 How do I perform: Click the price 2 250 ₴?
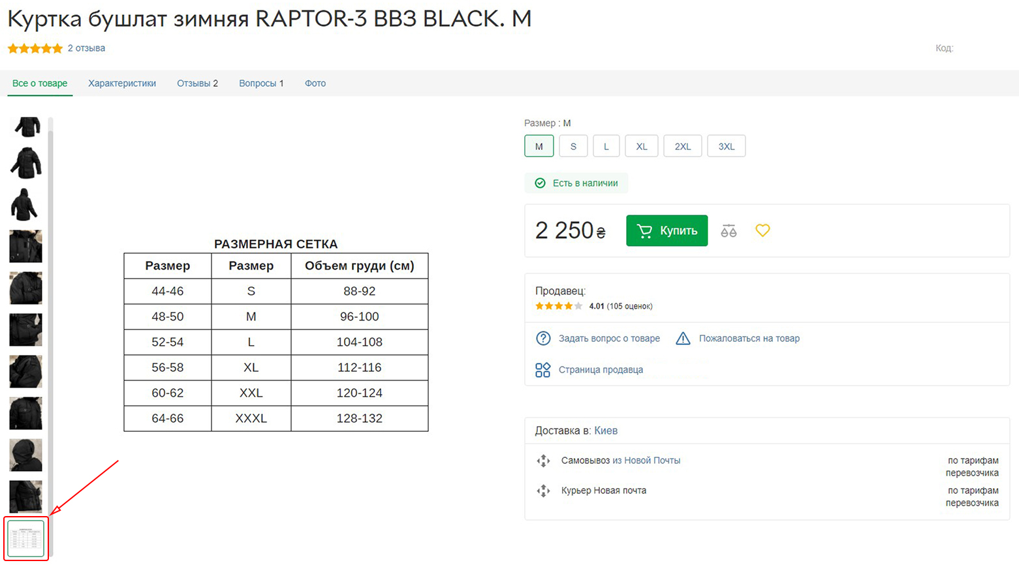point(571,230)
